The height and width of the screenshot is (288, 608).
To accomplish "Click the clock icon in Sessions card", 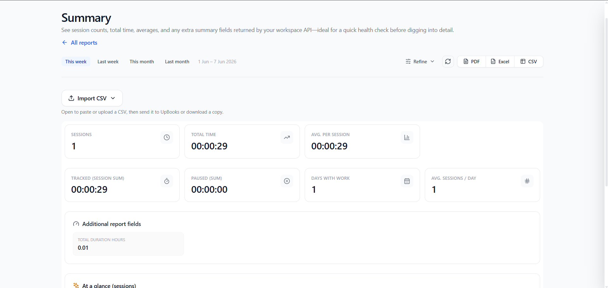I will [x=167, y=137].
